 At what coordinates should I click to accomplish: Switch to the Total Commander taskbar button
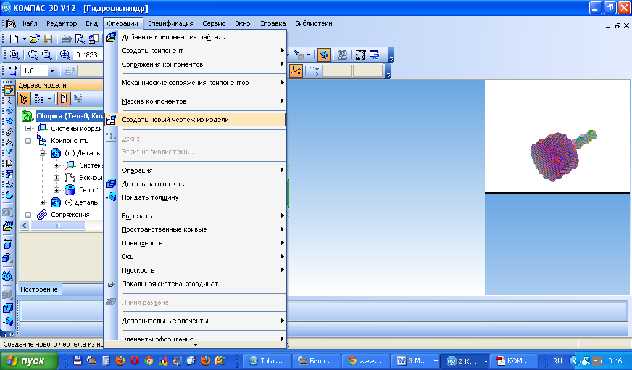tap(266, 361)
